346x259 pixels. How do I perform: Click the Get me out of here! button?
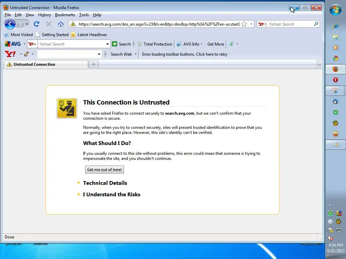tap(104, 170)
